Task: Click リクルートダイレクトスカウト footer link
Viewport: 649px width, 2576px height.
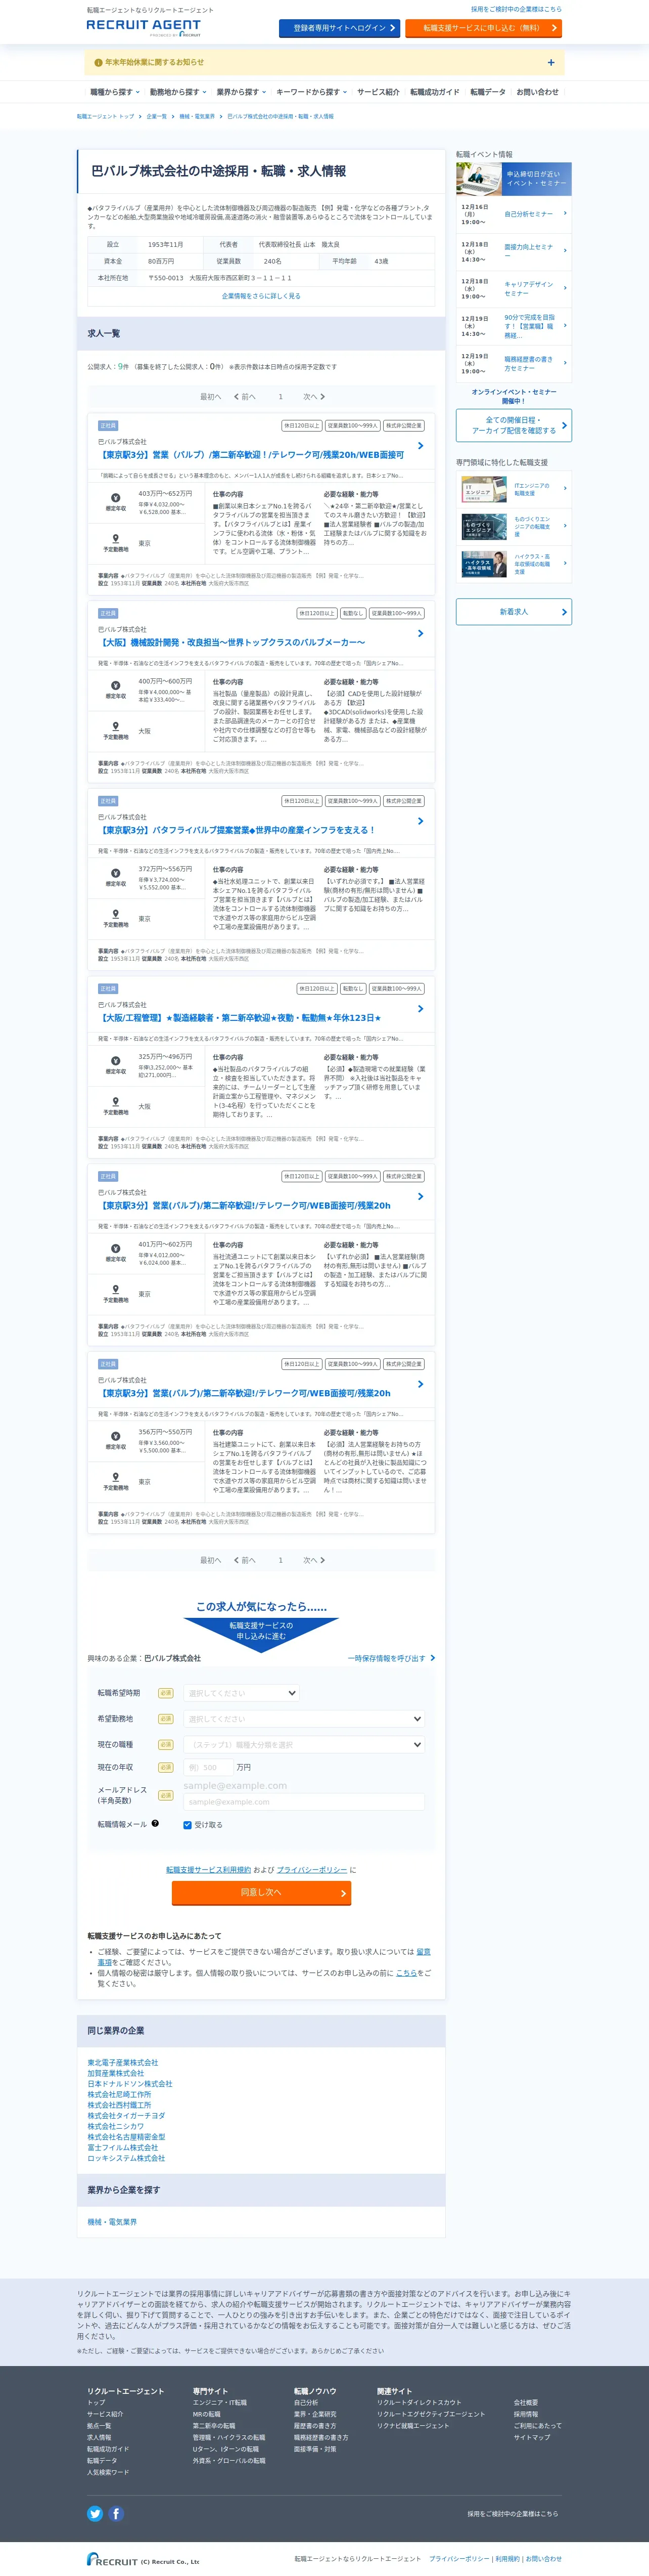Action: point(420,2402)
